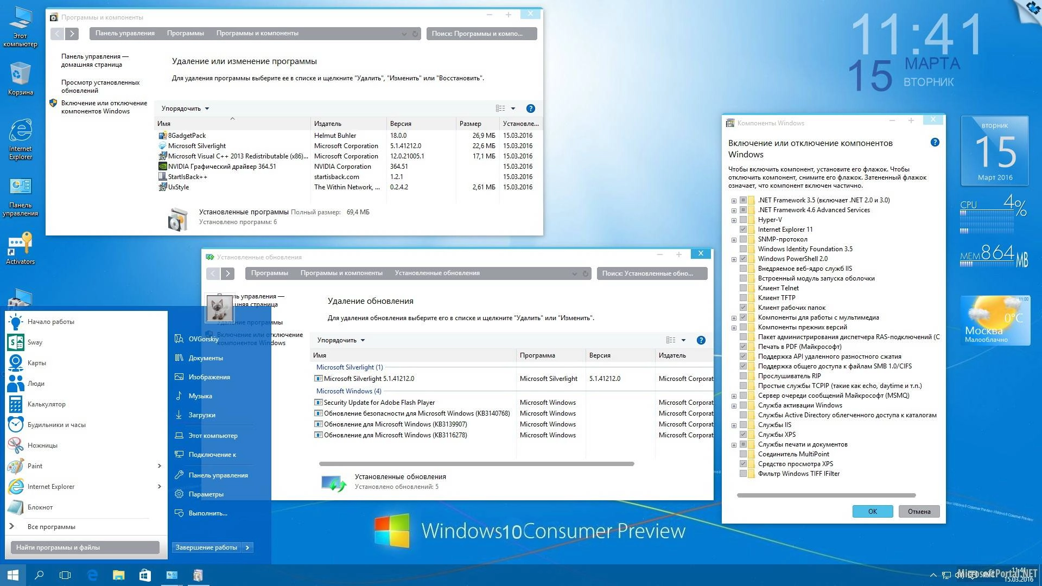The width and height of the screenshot is (1042, 586).
Task: Click Отмена in Компоненты Windows dialog
Action: pos(919,512)
